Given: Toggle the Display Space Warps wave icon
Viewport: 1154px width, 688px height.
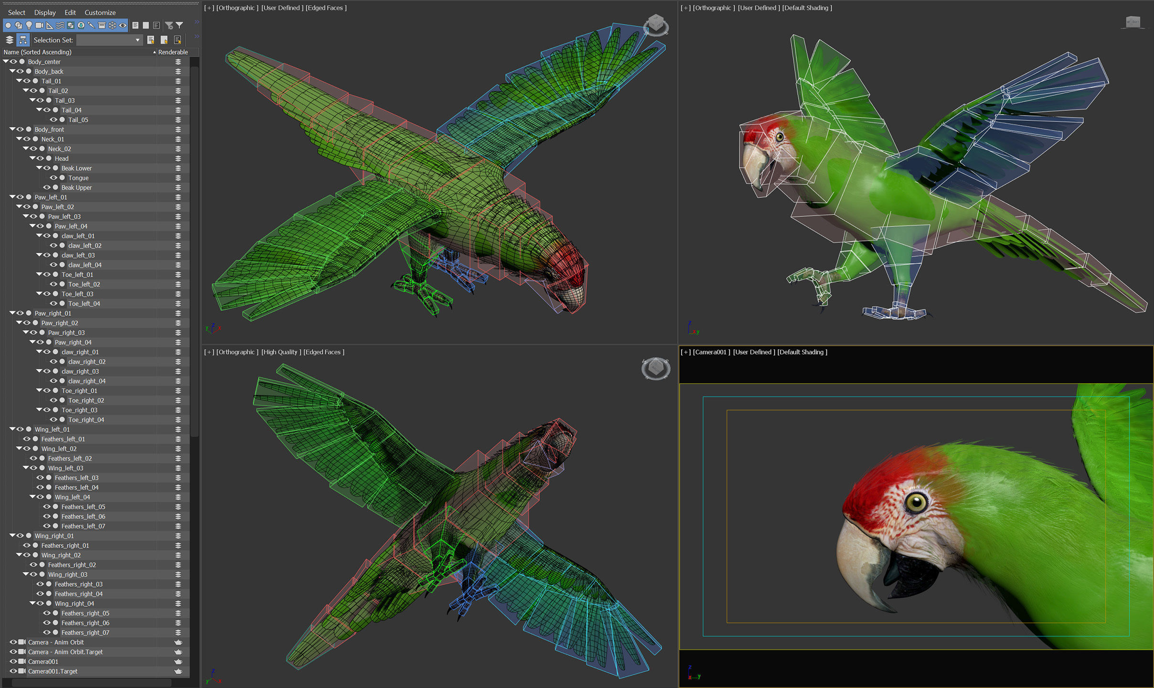Looking at the screenshot, I should (x=60, y=25).
